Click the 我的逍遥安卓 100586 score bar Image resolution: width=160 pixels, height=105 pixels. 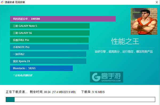click(63, 19)
